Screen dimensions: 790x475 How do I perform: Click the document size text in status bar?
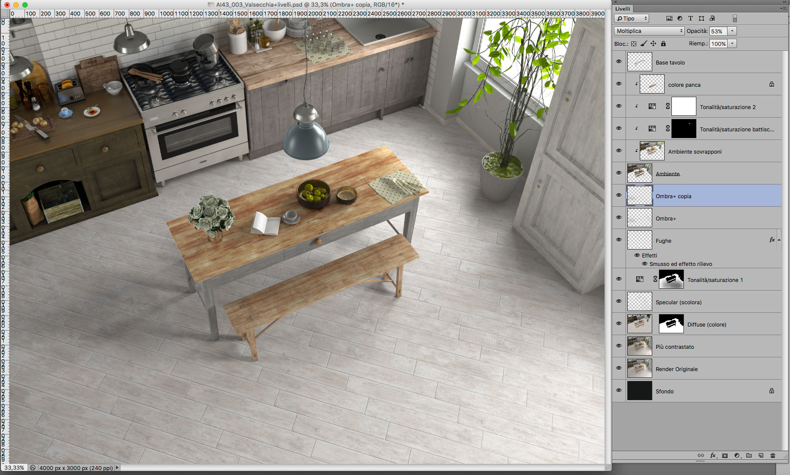point(76,468)
